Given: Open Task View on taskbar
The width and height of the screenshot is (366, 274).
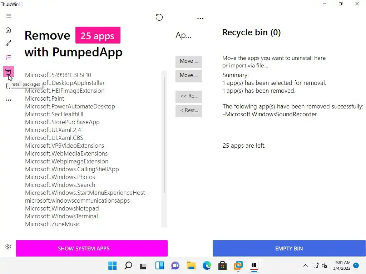Looking at the screenshot, I should (x=144, y=266).
